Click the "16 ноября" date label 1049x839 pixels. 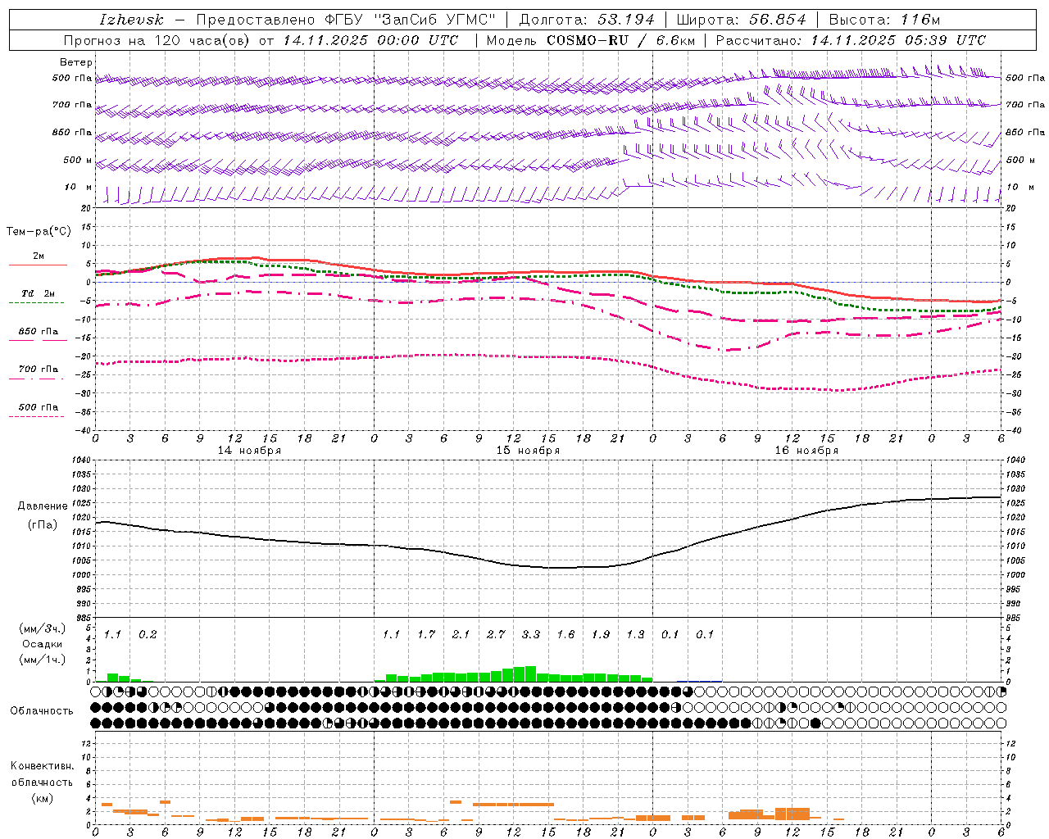(806, 451)
